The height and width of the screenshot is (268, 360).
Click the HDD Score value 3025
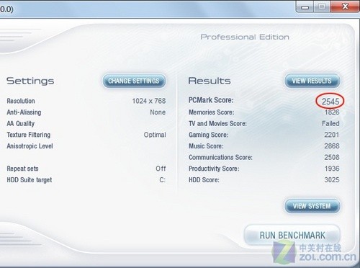tap(332, 180)
